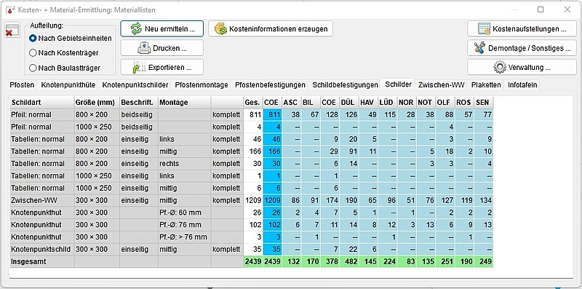Maximize the Materiallisten window
582x289 pixels.
pyautogui.click(x=541, y=9)
